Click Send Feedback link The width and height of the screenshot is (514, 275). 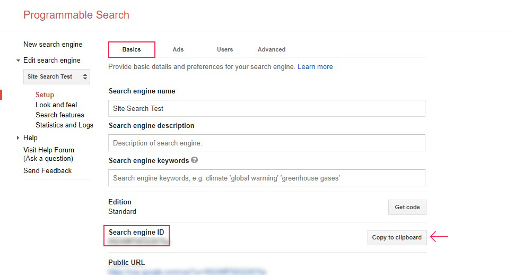coord(48,170)
